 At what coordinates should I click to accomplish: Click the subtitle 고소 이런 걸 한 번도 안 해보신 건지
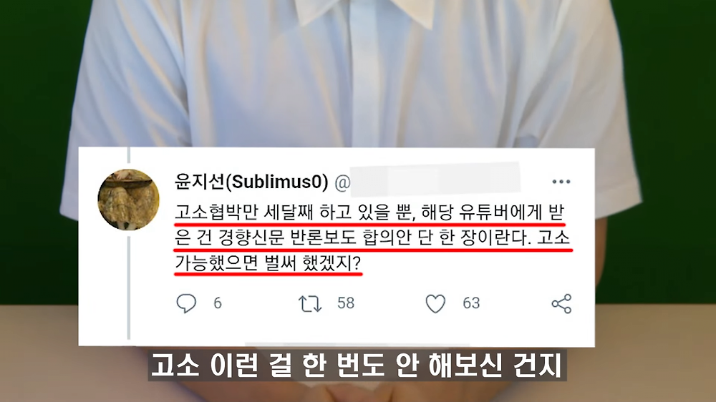357,365
